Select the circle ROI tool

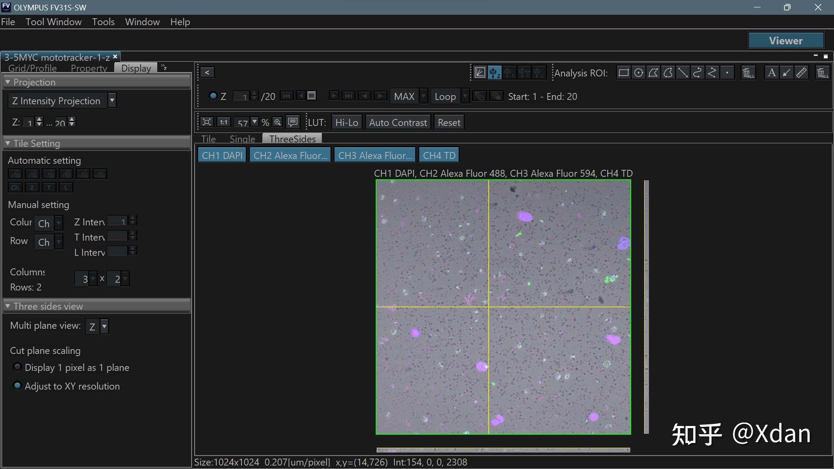[x=639, y=73]
